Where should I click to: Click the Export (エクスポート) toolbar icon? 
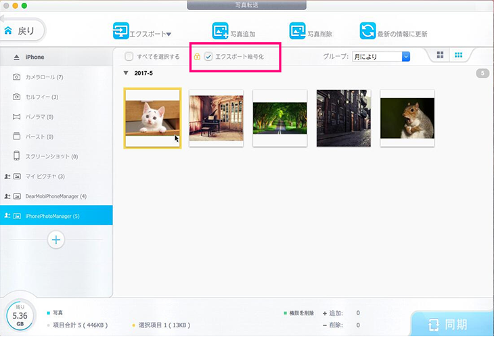pyautogui.click(x=121, y=31)
